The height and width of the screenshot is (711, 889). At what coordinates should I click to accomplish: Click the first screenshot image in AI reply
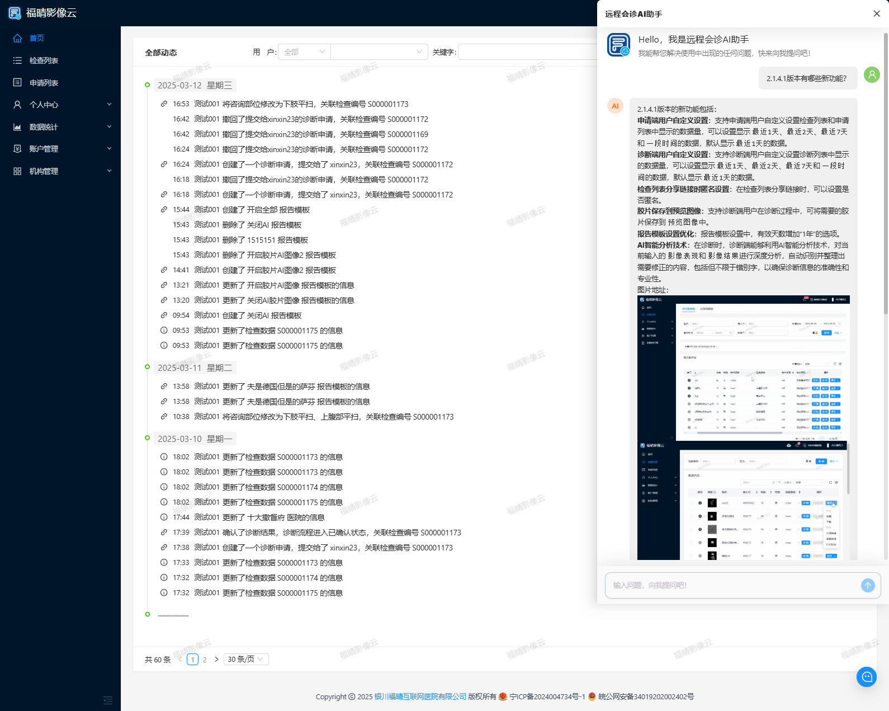[x=743, y=368]
